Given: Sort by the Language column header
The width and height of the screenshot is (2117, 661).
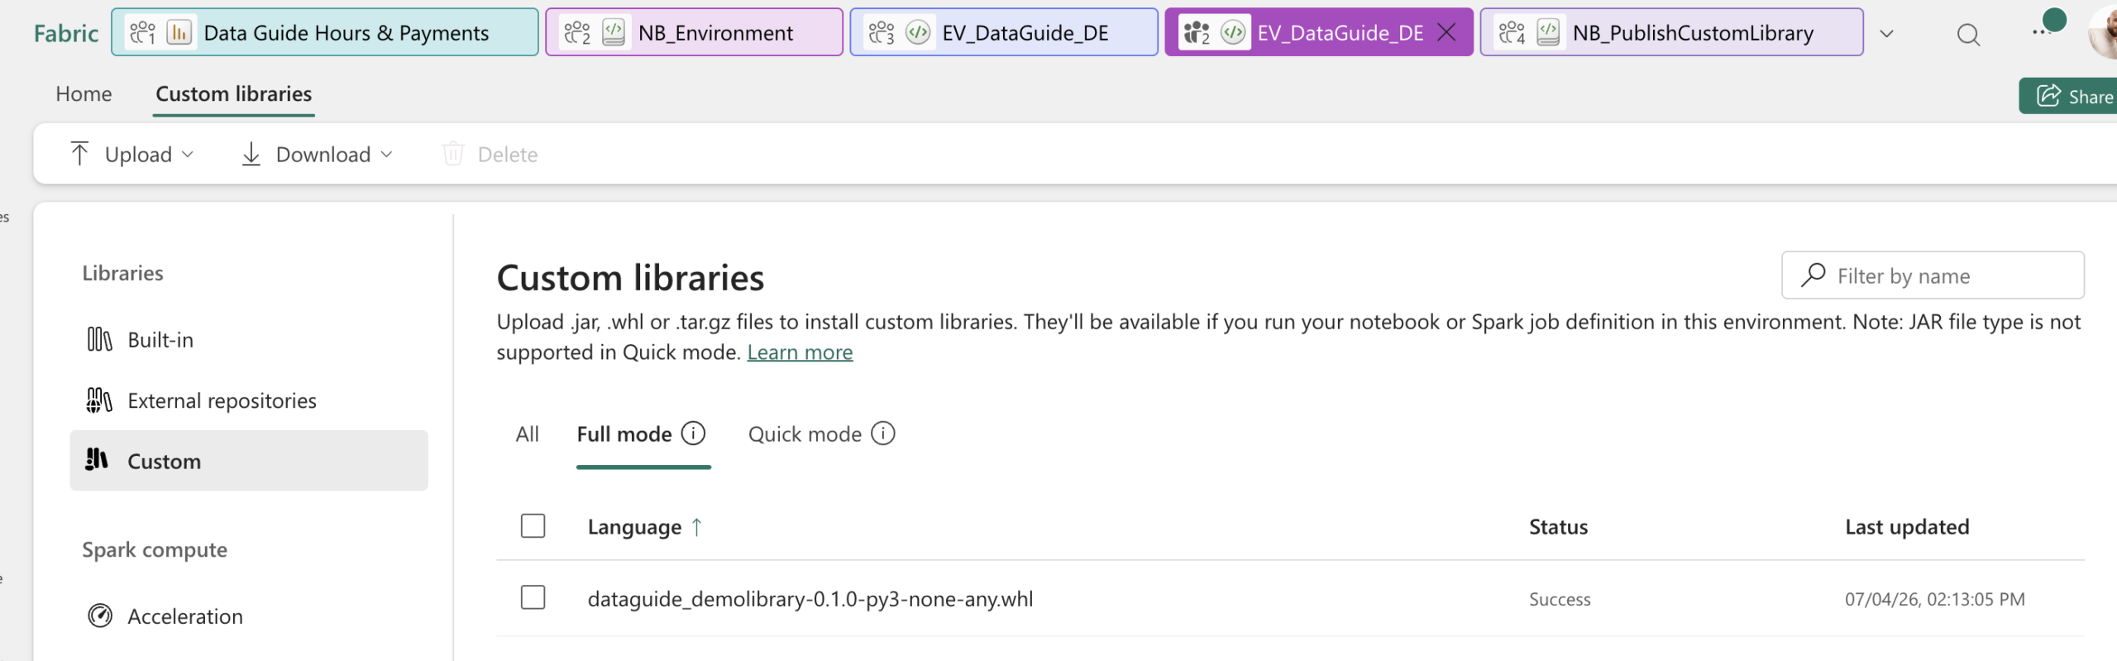Looking at the screenshot, I should click(634, 527).
